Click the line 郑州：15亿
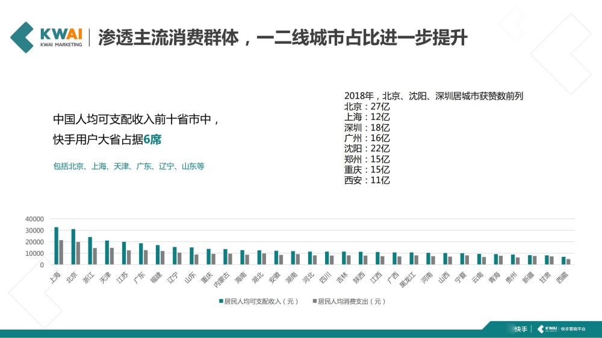The width and height of the screenshot is (602, 338). pyautogui.click(x=367, y=159)
